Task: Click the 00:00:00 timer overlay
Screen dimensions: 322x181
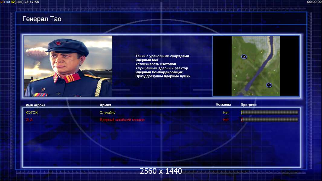Action: pos(314,2)
